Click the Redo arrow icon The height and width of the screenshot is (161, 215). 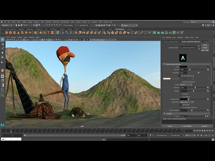27,25
